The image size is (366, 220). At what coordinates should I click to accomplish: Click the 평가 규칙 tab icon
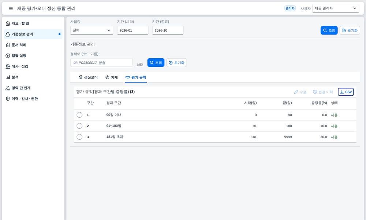click(127, 77)
